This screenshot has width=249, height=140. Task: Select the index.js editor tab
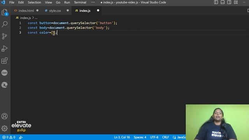(x=85, y=10)
